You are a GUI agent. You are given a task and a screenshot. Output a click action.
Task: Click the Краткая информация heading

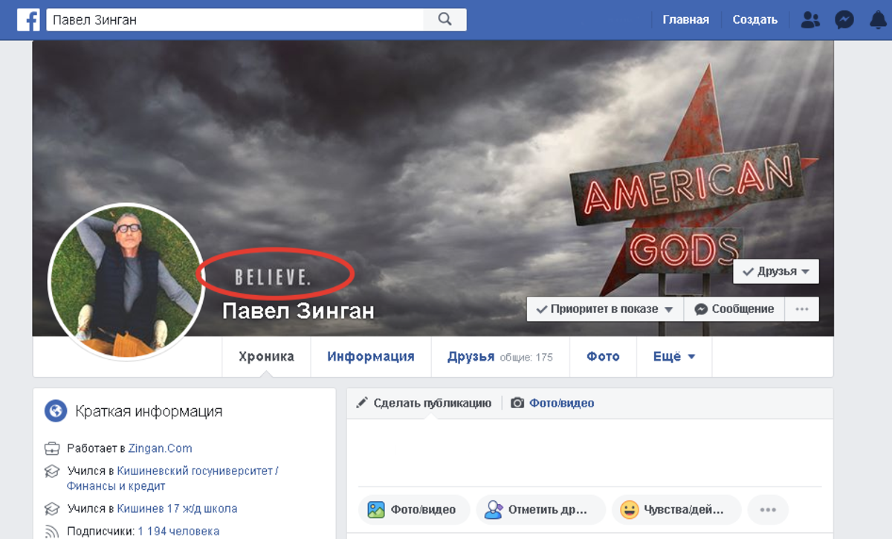149,411
